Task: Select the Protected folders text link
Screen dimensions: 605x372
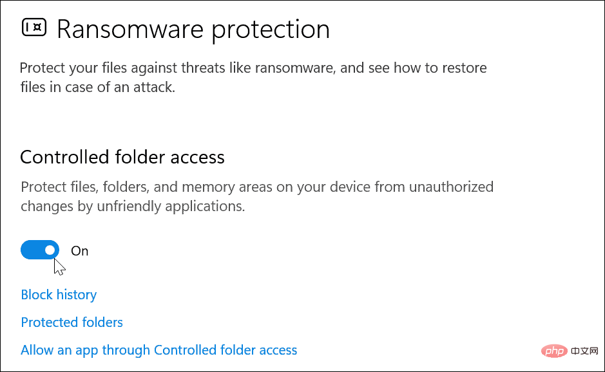Action: 72,322
